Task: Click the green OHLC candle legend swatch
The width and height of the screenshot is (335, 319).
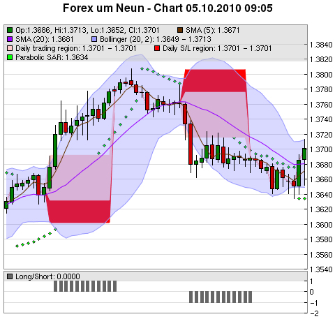Action: (x=10, y=30)
